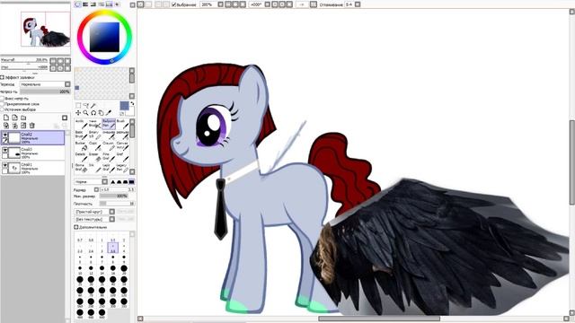This screenshot has height=323, width=575.
Task: Adjust the brush density slider
Action: [x=117, y=204]
